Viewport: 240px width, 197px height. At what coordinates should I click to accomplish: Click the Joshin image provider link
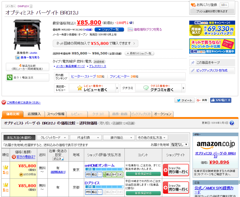(33, 53)
